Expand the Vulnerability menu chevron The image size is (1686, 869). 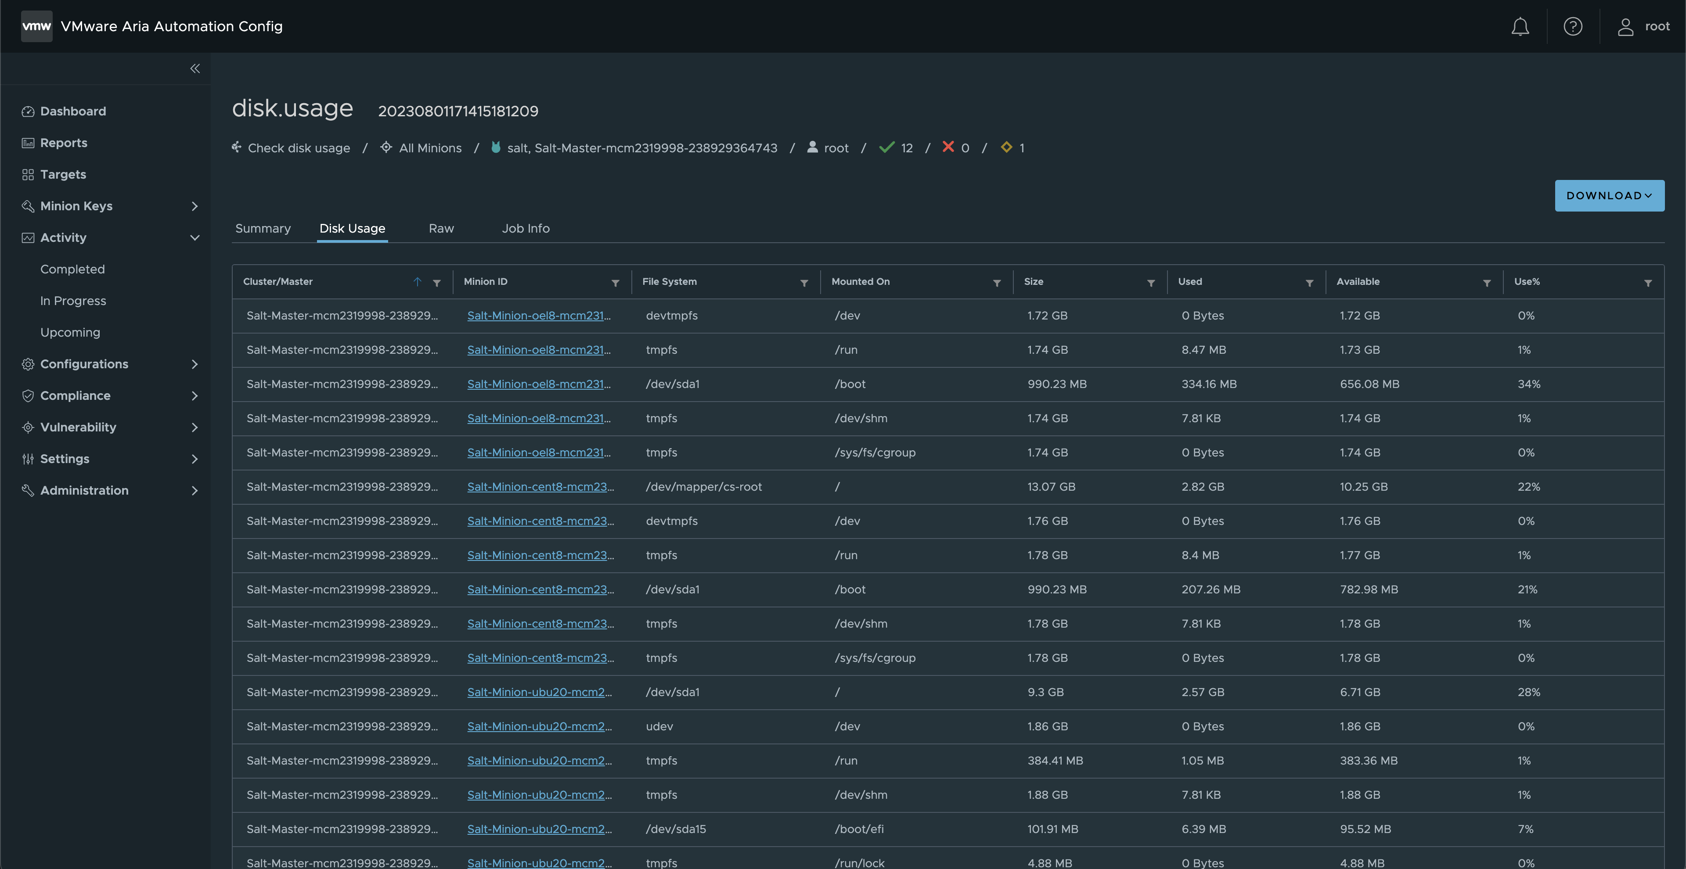[195, 427]
